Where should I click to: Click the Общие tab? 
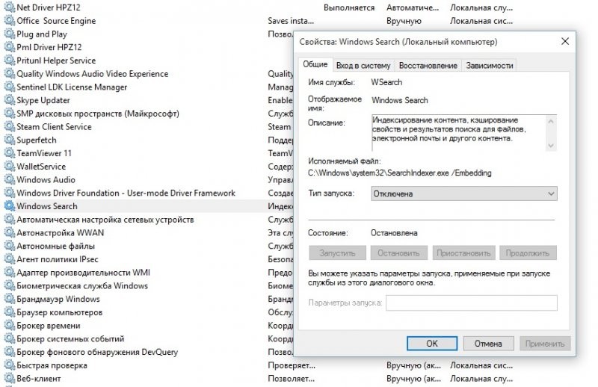(x=315, y=65)
